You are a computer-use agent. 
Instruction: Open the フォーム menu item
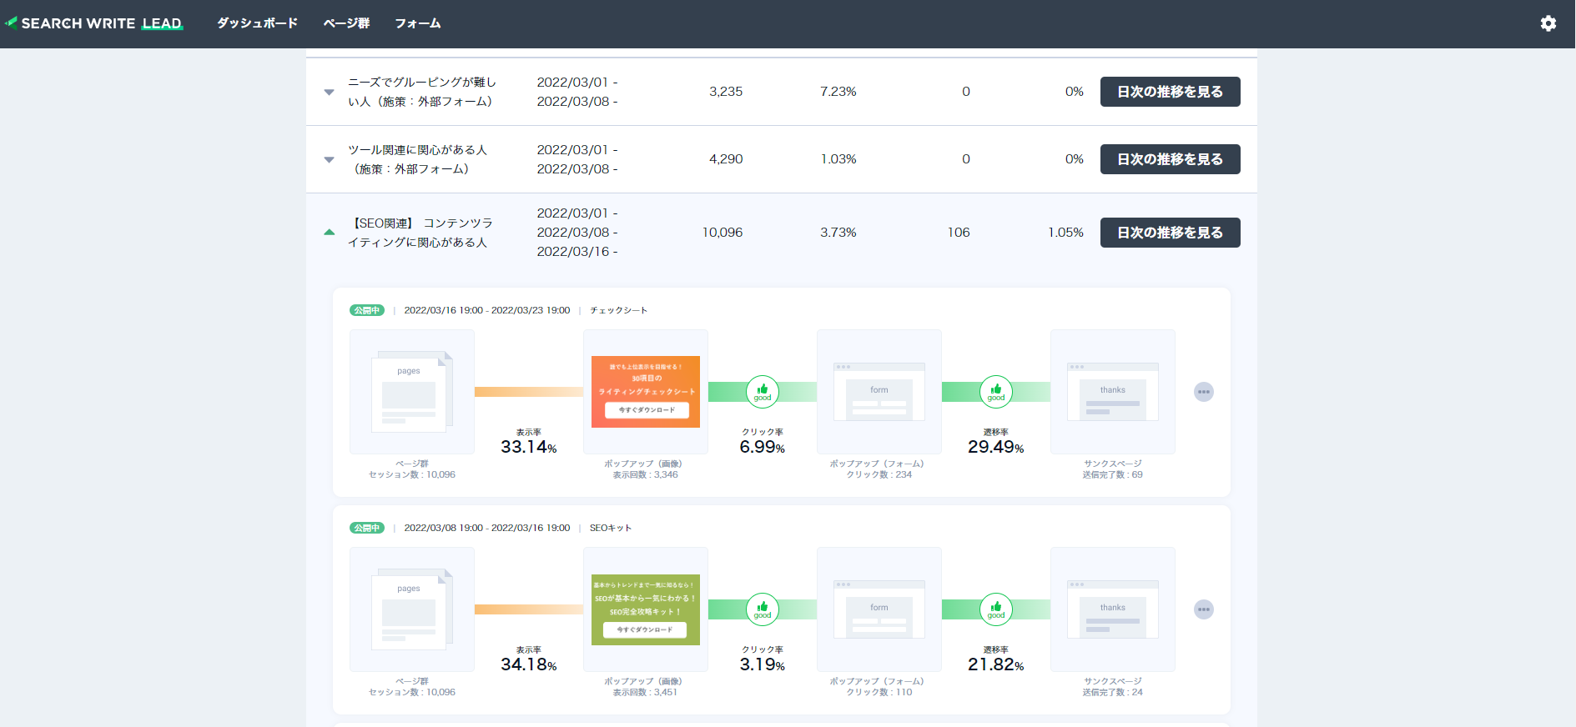[418, 23]
